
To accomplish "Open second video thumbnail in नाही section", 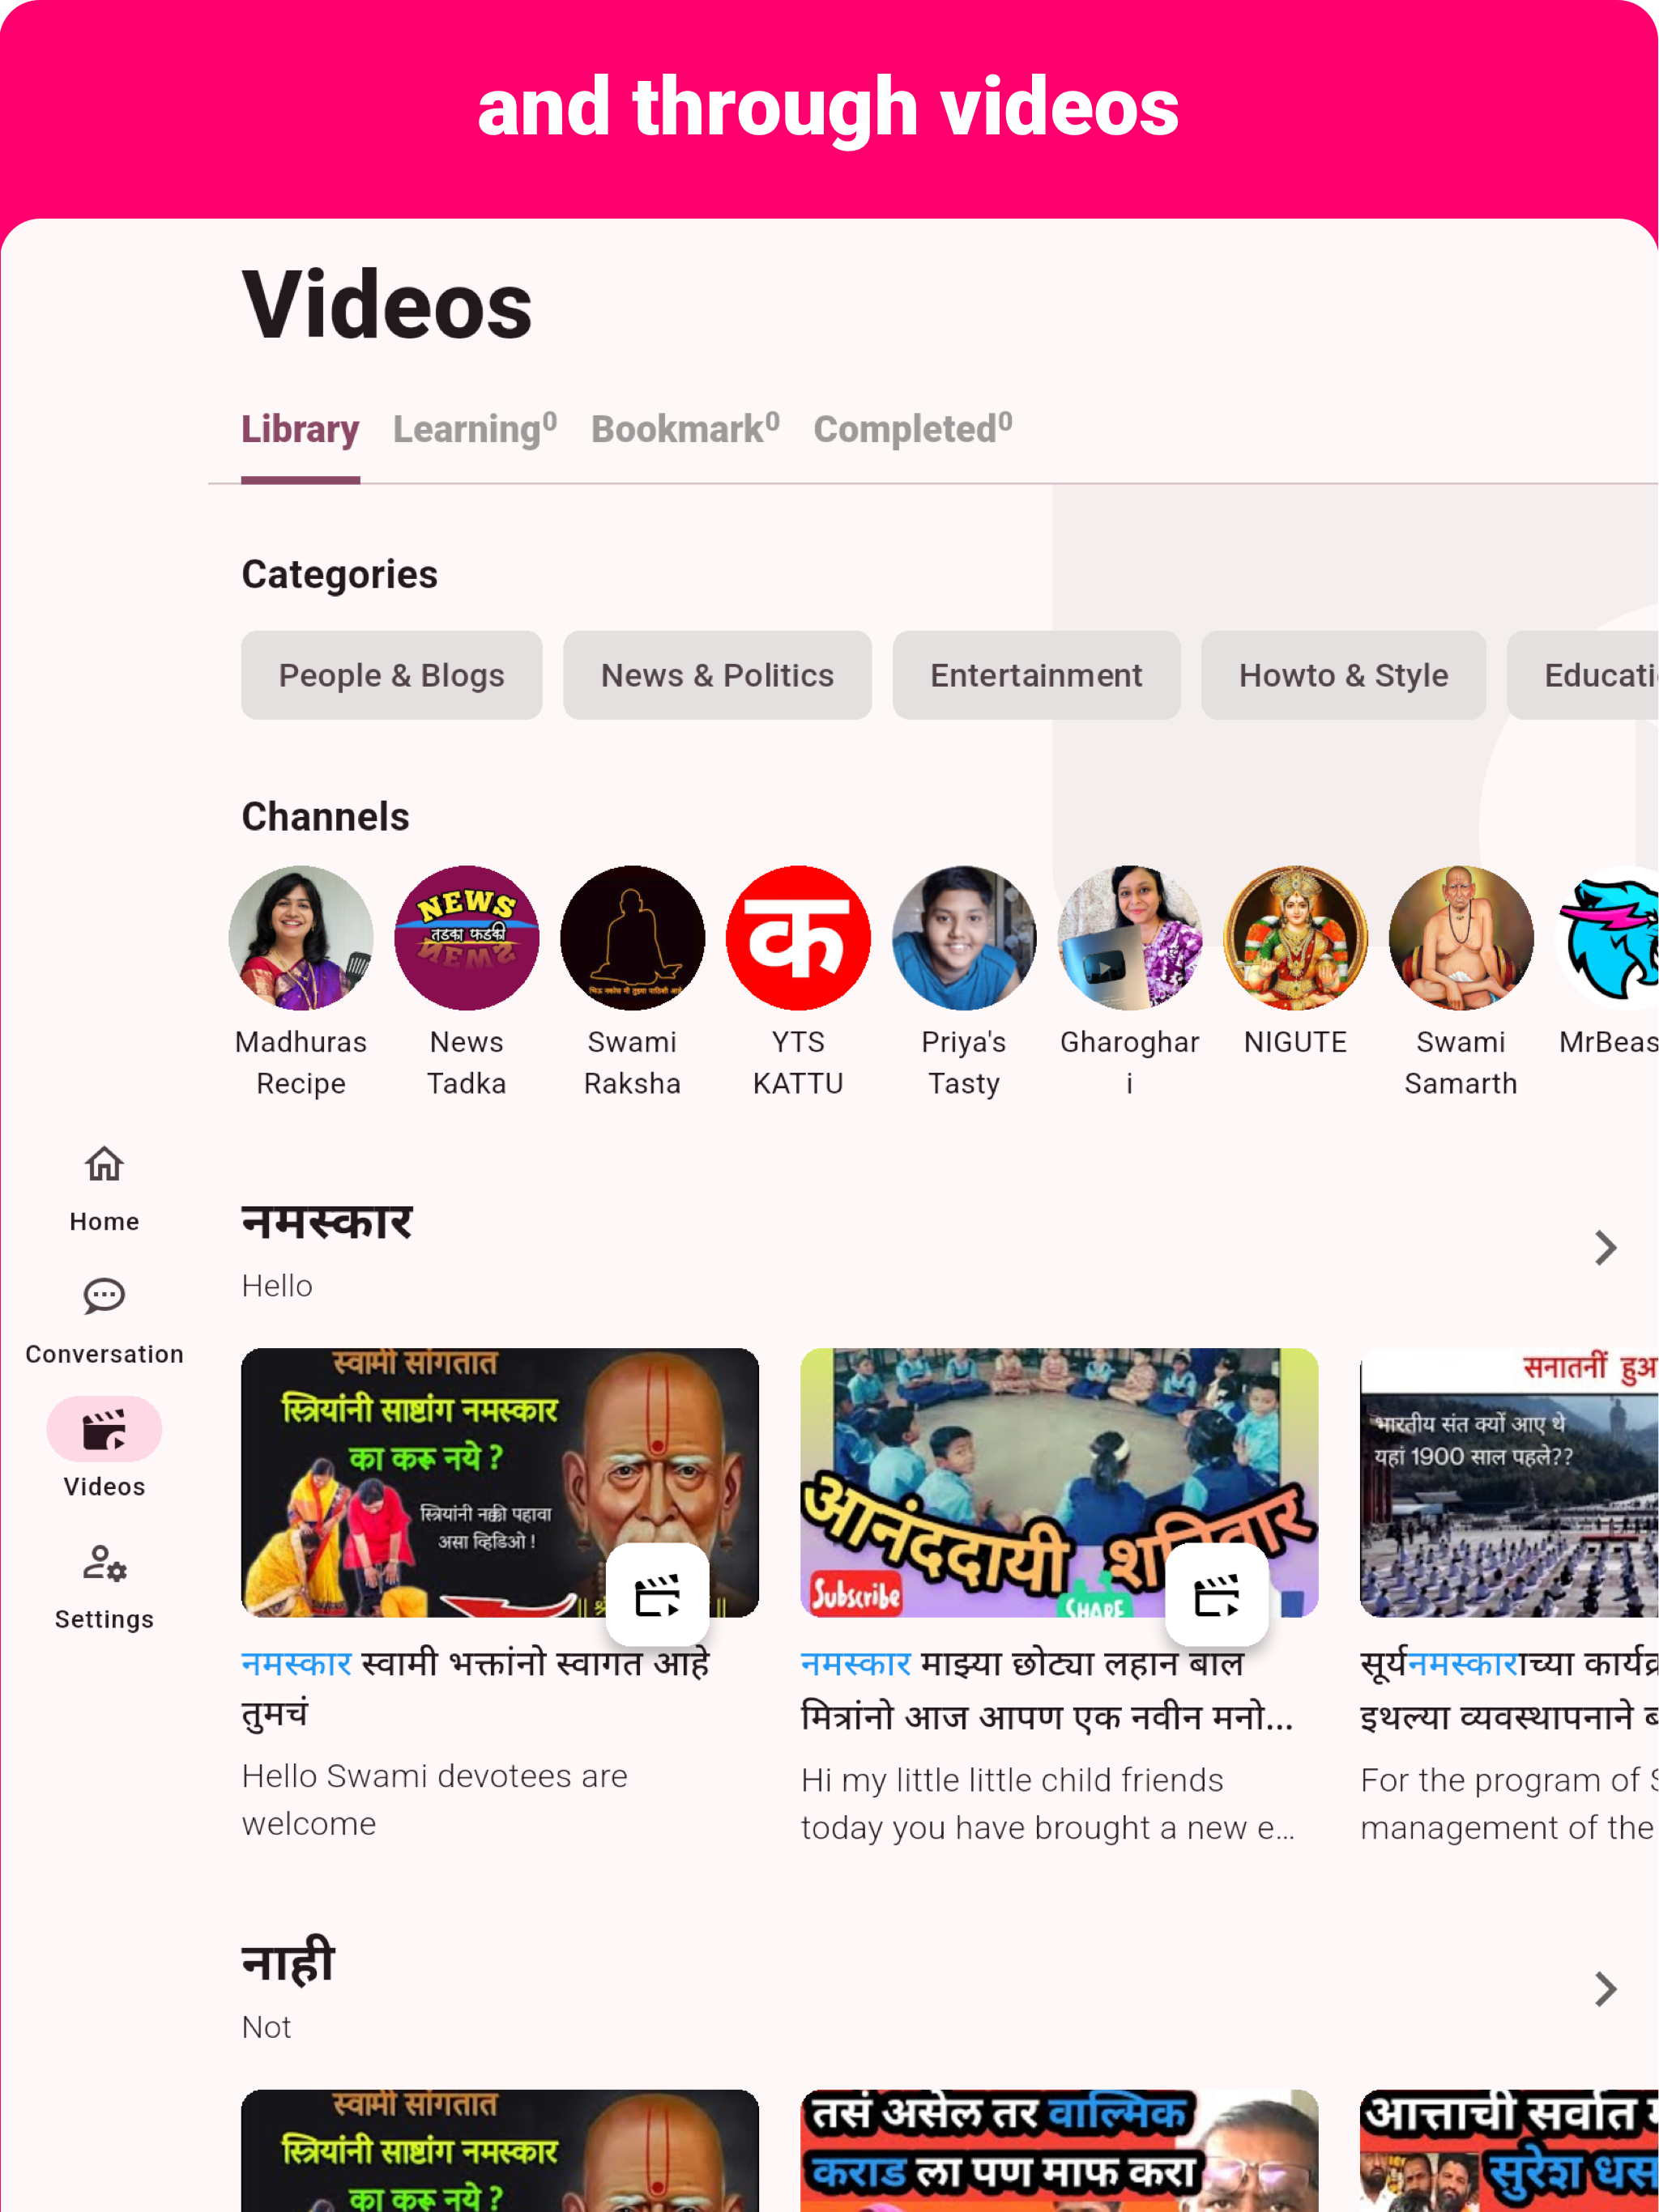I will (x=1059, y=2150).
